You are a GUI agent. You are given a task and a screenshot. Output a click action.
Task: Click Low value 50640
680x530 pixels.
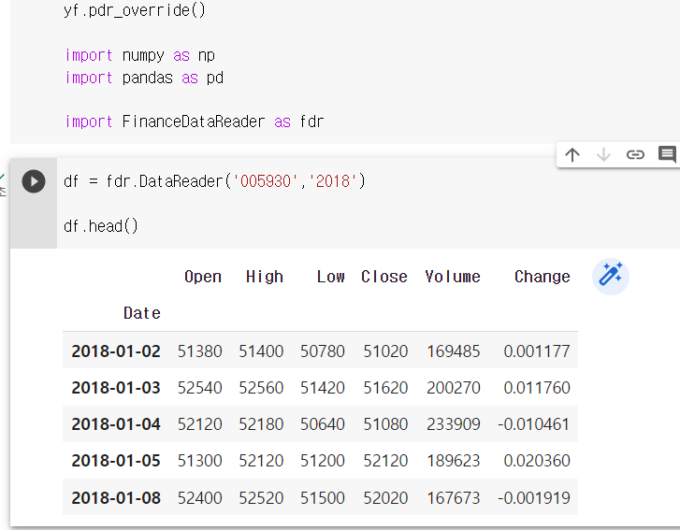click(x=323, y=423)
